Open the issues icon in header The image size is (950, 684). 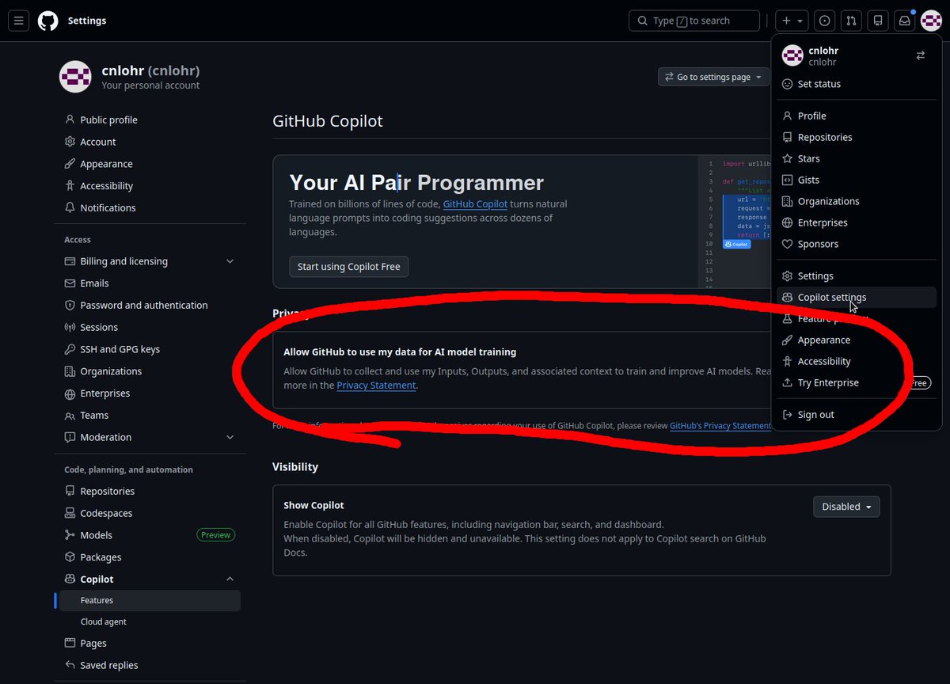tap(825, 21)
